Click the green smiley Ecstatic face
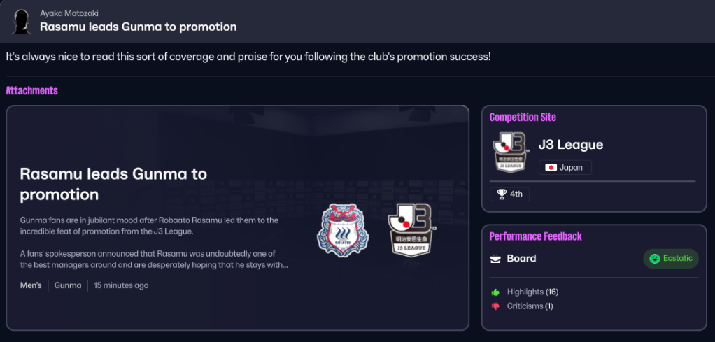Viewport: 715px width, 342px height. pyautogui.click(x=654, y=259)
